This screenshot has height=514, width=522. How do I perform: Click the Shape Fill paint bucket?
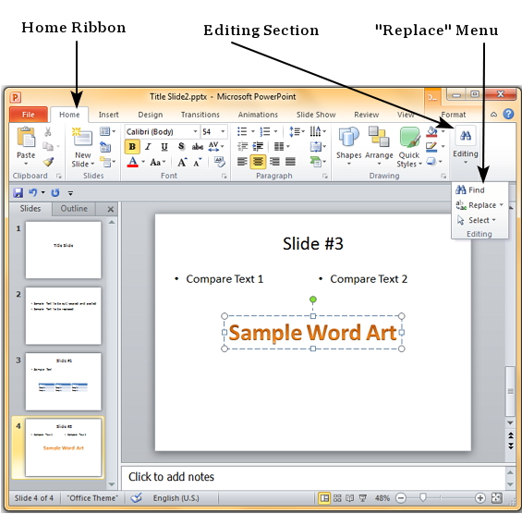[431, 131]
